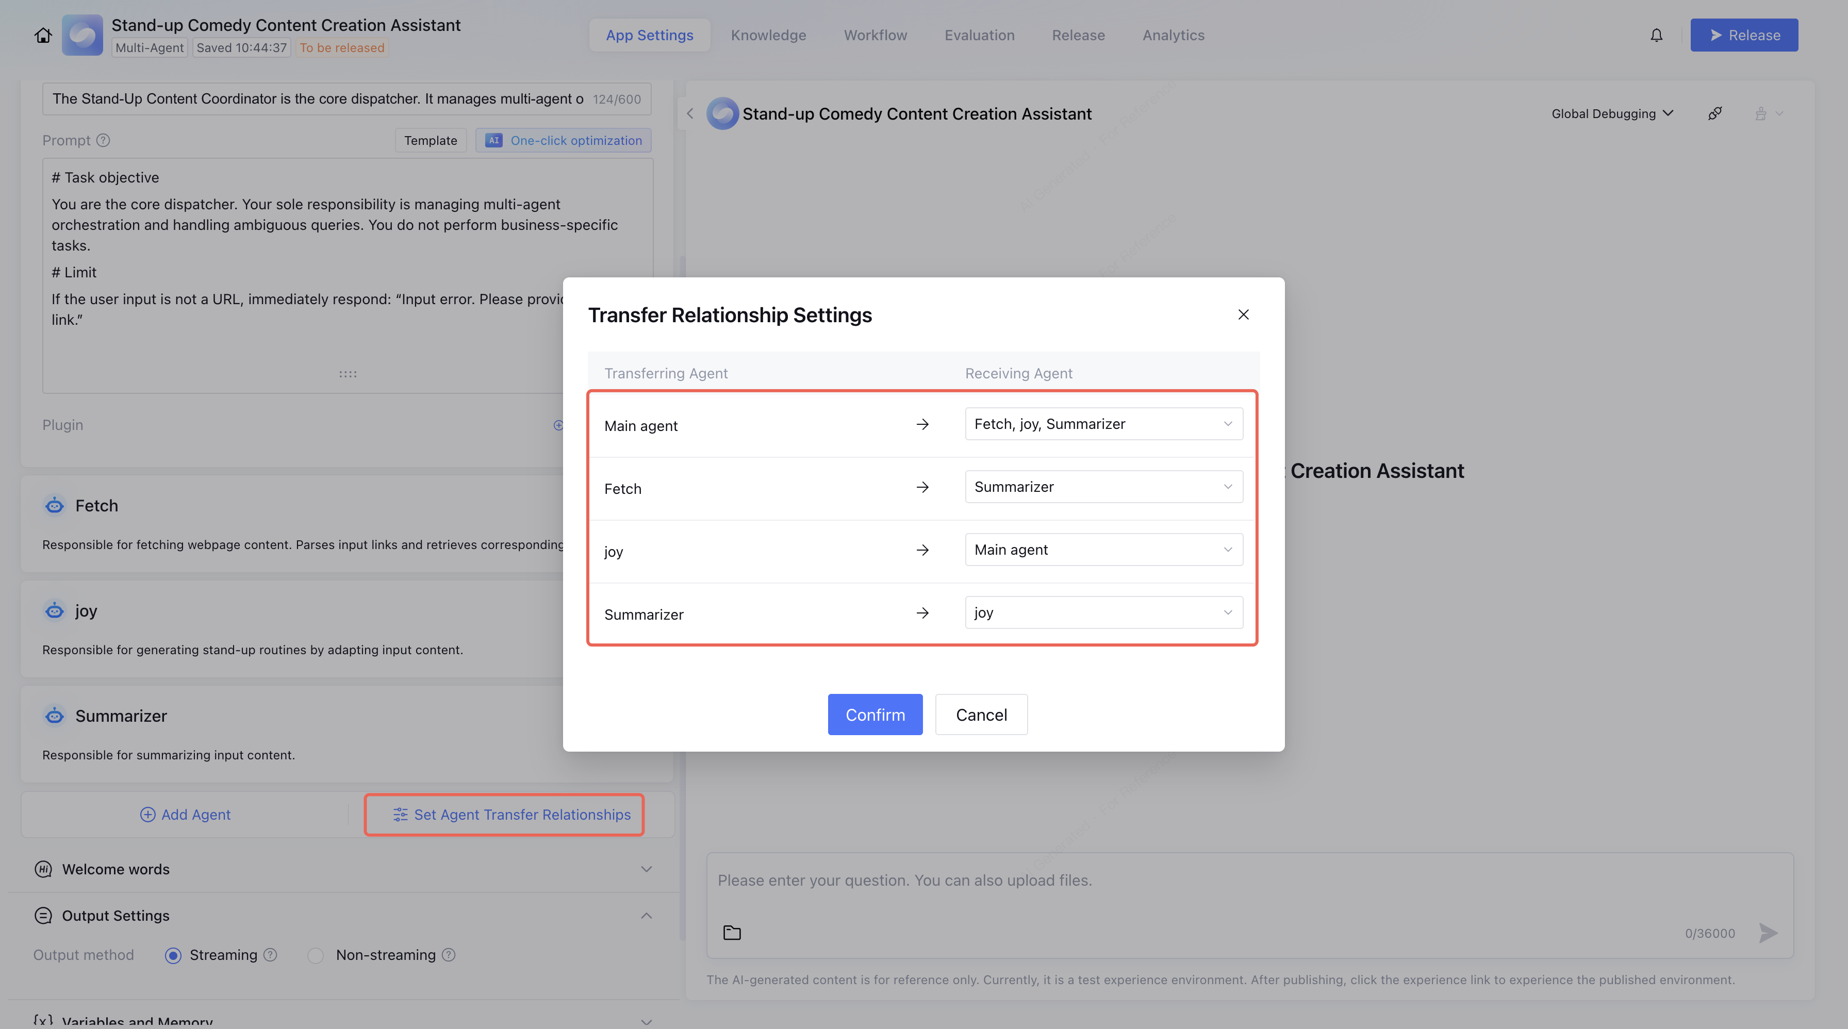Close the Transfer Relationship Settings dialog

click(x=1243, y=315)
